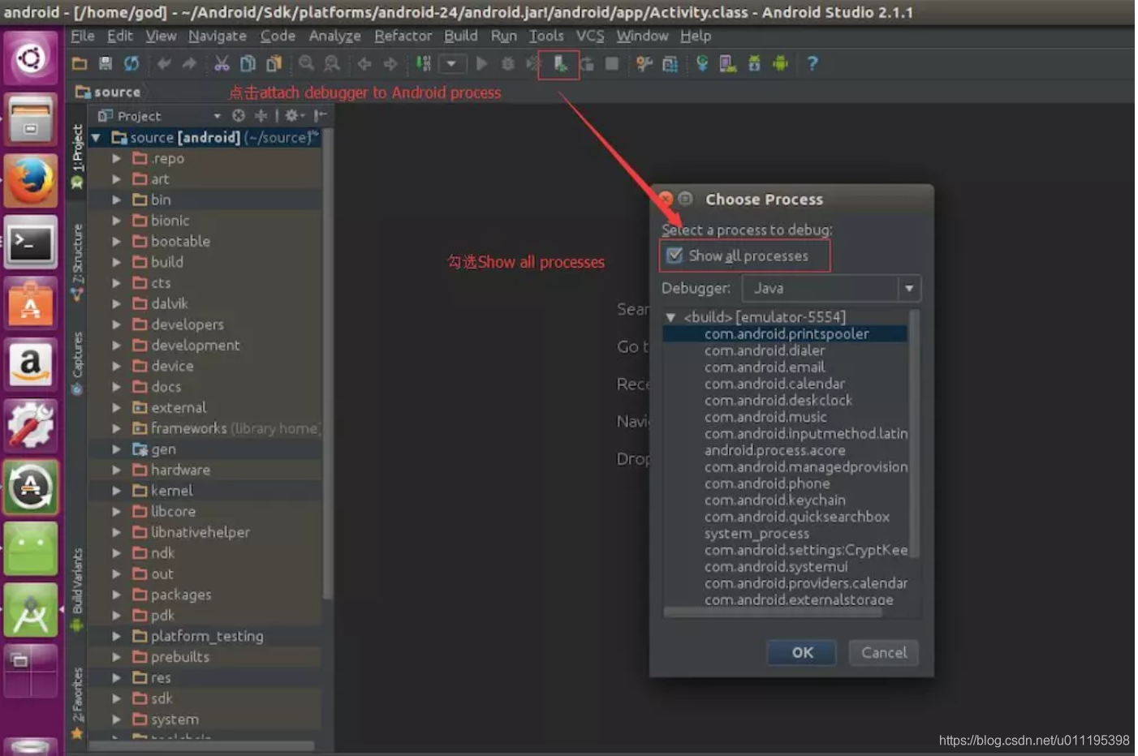Collapse the <build> [emulator-5554] node
This screenshot has height=756, width=1138.
[670, 317]
